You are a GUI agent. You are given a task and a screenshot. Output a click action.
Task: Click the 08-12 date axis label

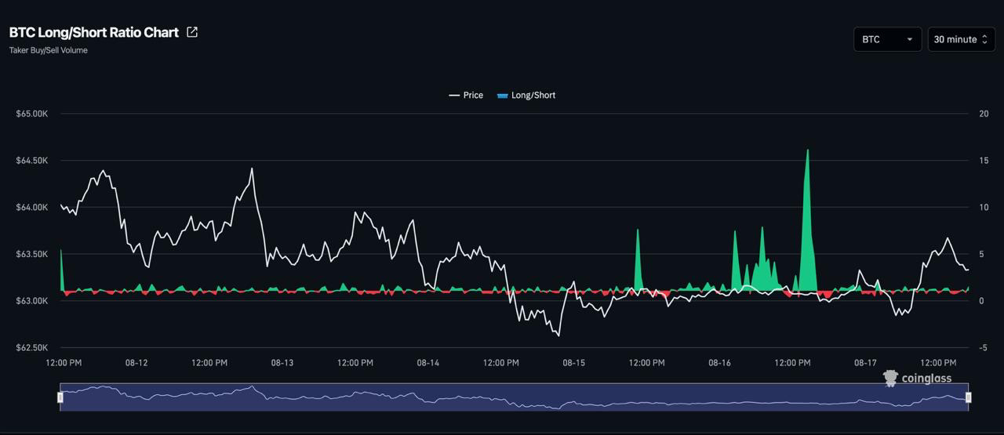(136, 363)
